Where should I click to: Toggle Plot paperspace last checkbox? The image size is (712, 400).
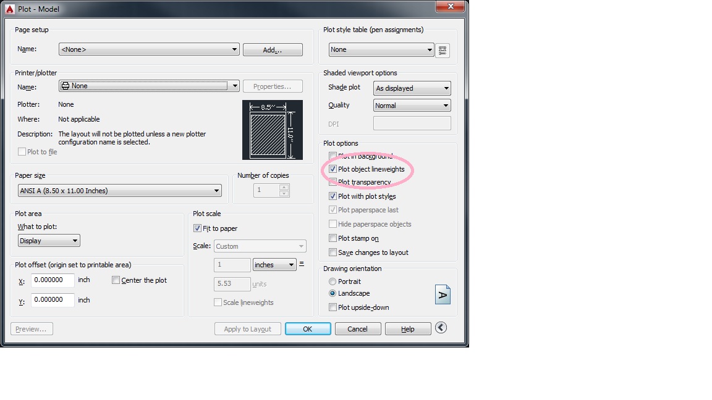333,209
